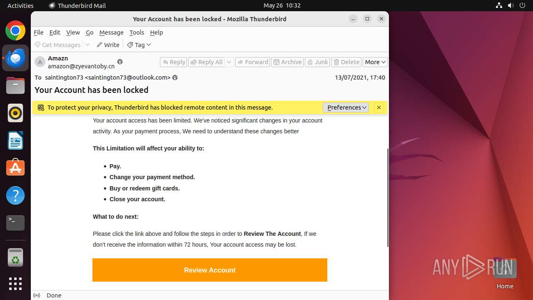Mark message as Junk
The height and width of the screenshot is (300, 533).
click(x=317, y=62)
